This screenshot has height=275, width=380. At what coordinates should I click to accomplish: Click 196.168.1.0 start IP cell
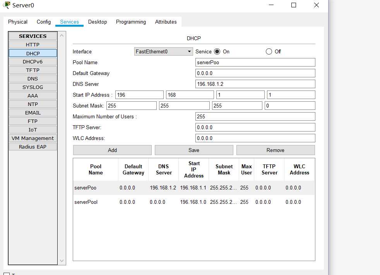click(x=193, y=202)
